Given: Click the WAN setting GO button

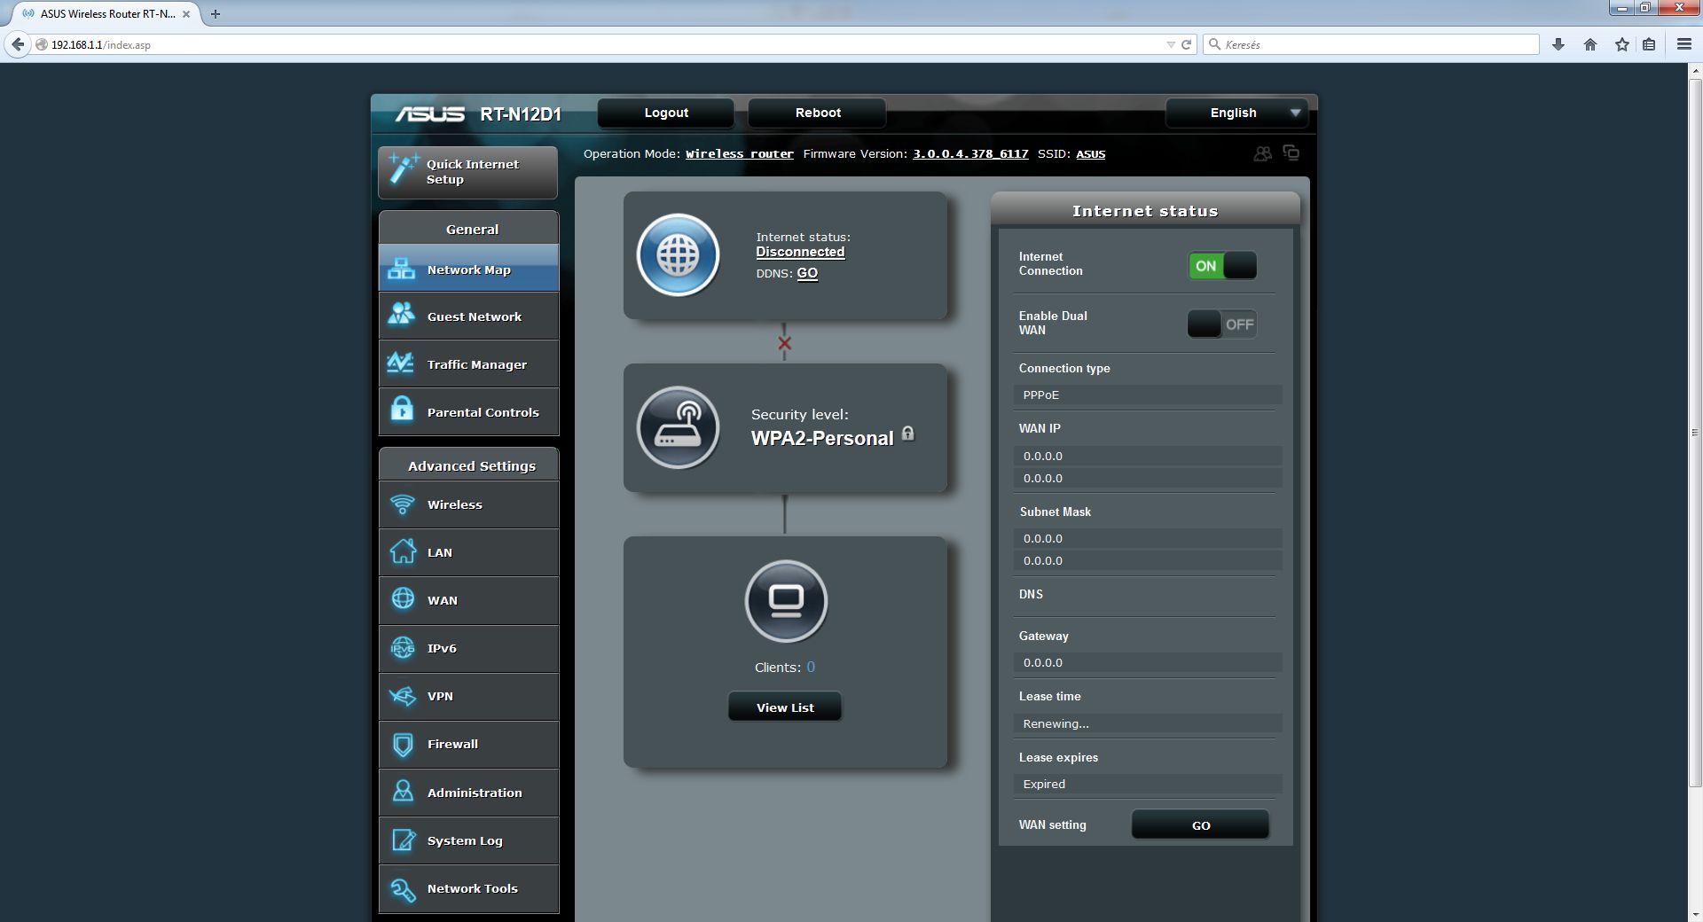Looking at the screenshot, I should (x=1201, y=825).
